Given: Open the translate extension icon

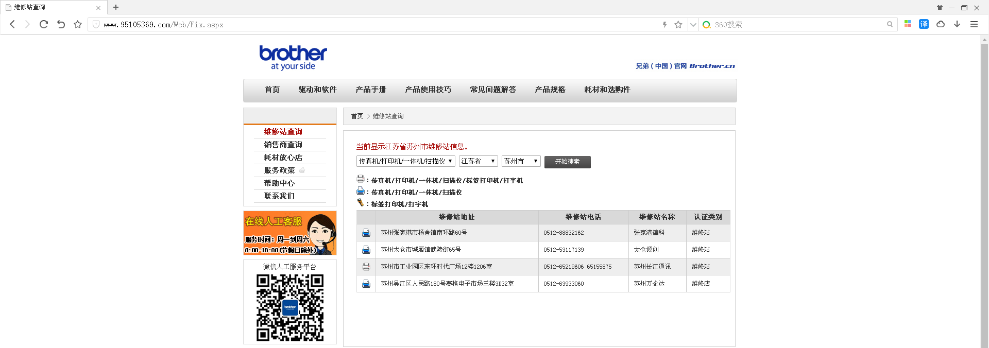Looking at the screenshot, I should 924,24.
